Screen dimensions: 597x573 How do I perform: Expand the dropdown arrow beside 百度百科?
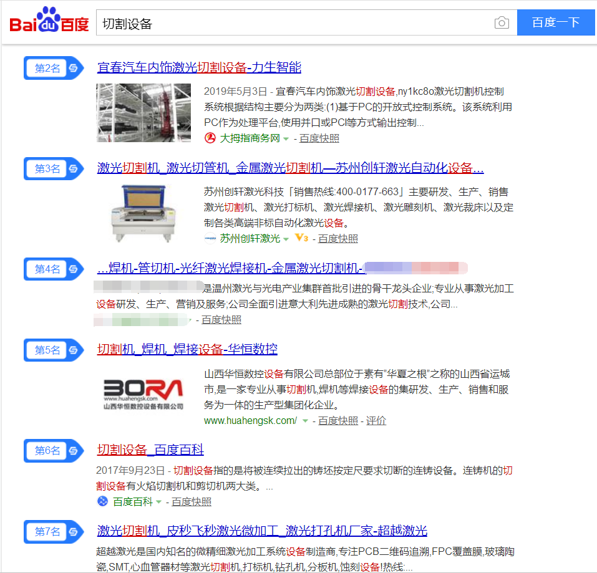[x=159, y=502]
